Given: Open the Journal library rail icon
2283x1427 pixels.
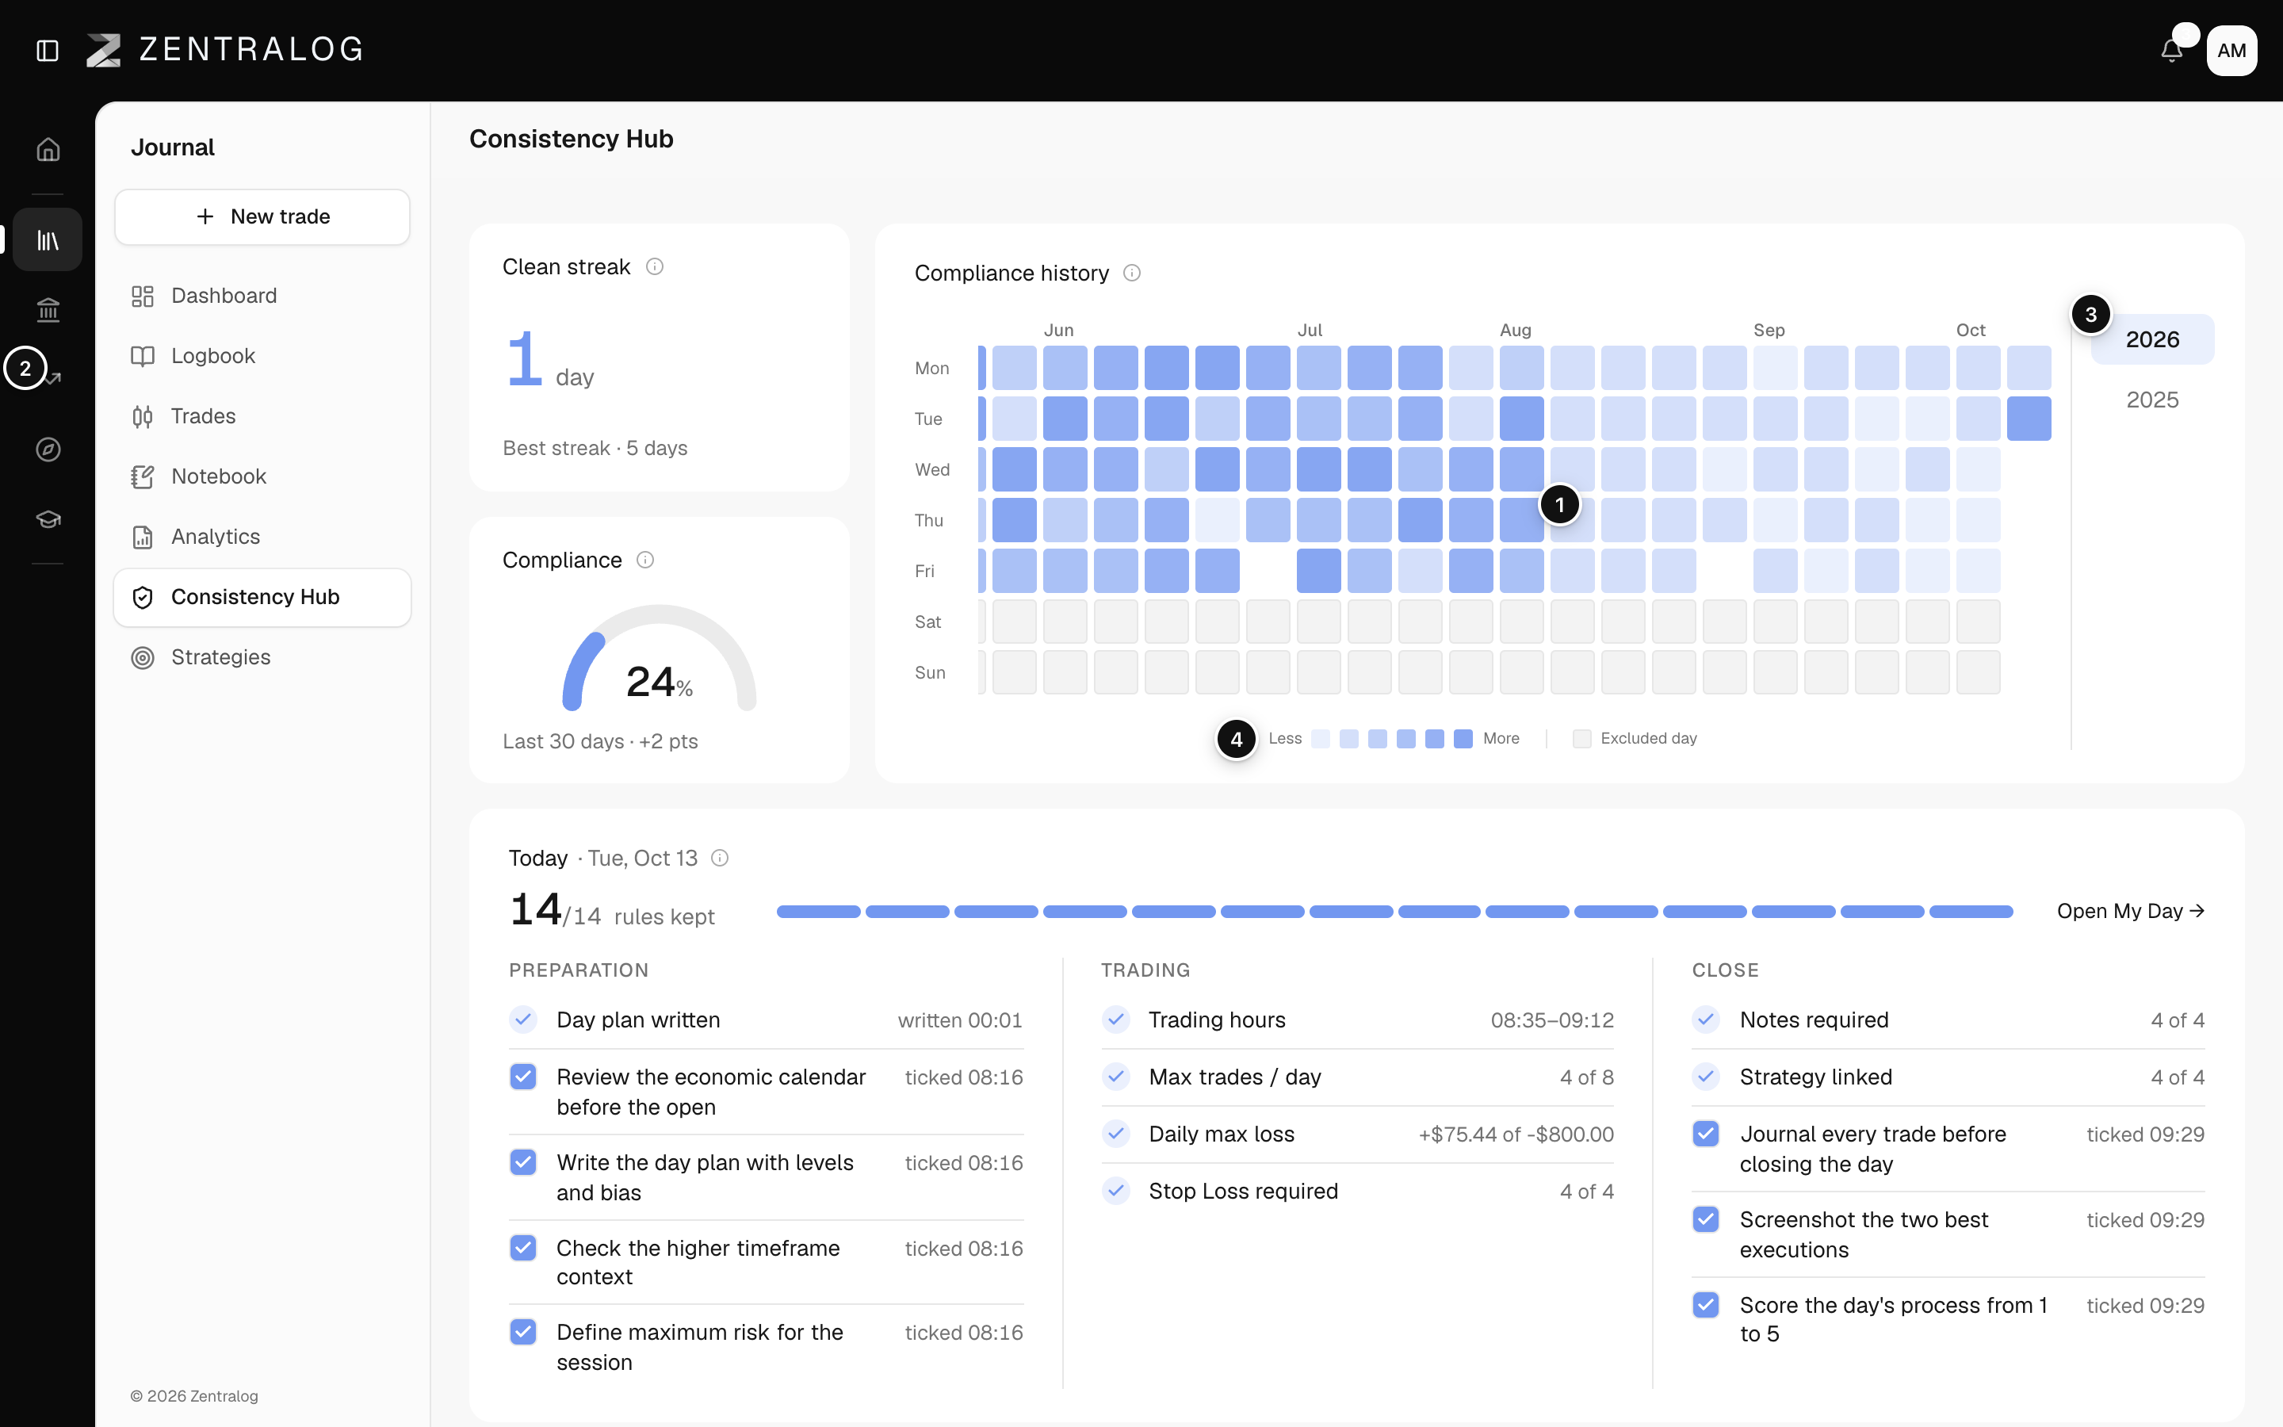Looking at the screenshot, I should (x=48, y=239).
